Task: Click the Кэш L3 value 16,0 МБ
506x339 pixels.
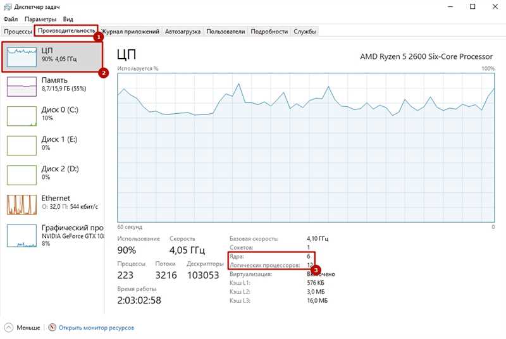Action: point(318,300)
